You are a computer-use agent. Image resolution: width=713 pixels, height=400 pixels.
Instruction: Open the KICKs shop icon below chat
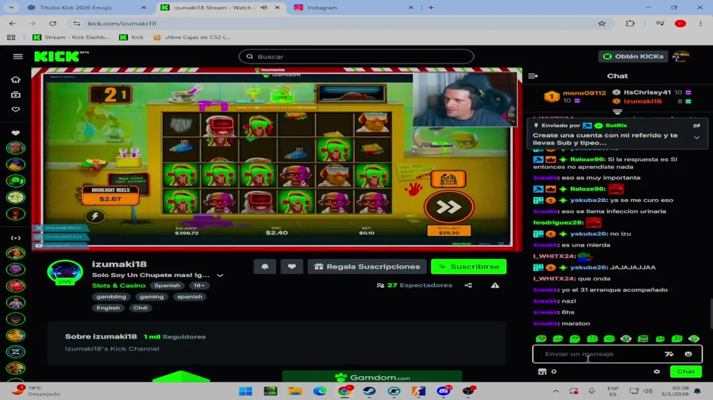click(x=542, y=372)
